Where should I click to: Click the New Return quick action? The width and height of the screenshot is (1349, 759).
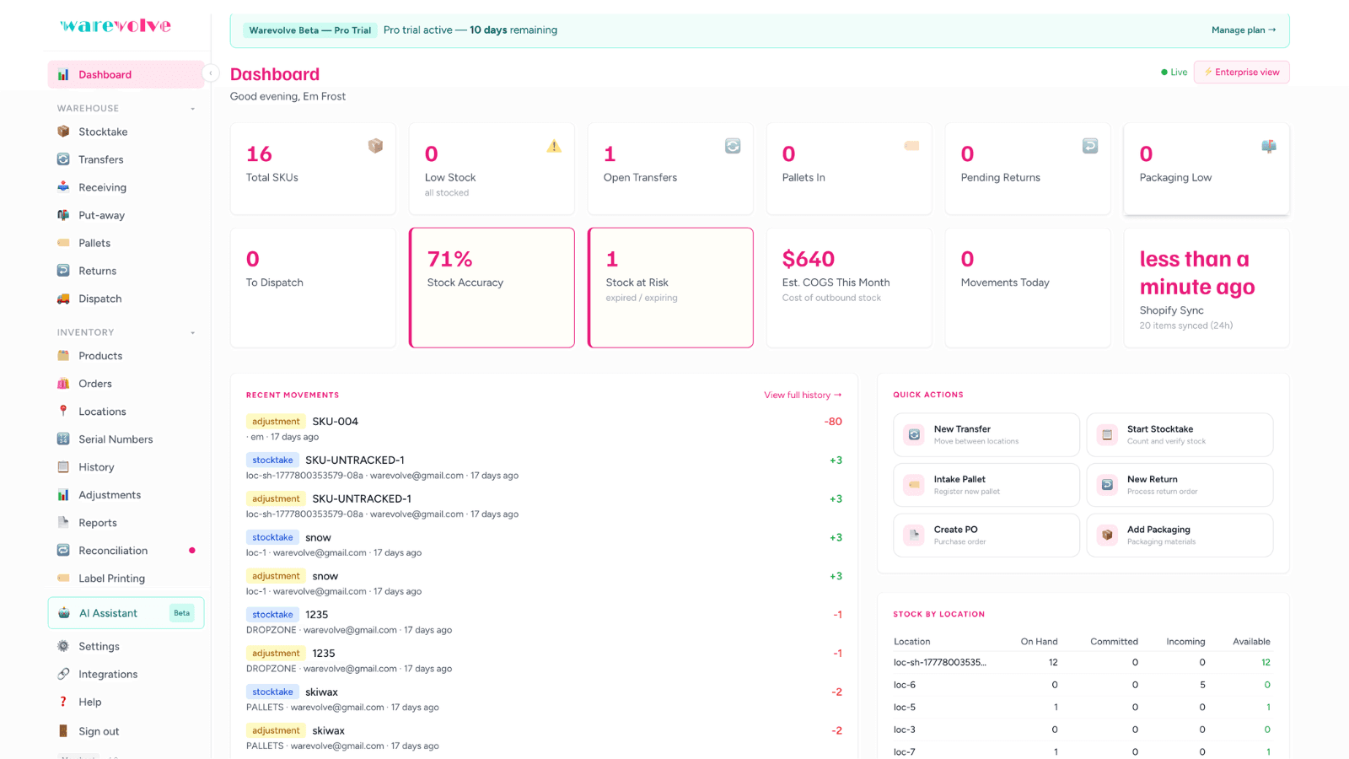pyautogui.click(x=1180, y=485)
